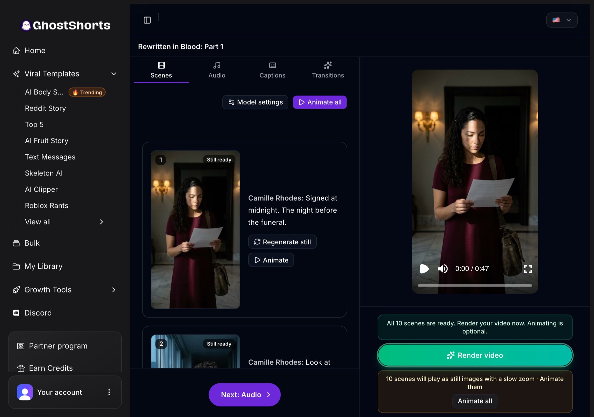Screen dimensions: 594x417
Task: Switch to the Captions tab
Action: coord(272,70)
